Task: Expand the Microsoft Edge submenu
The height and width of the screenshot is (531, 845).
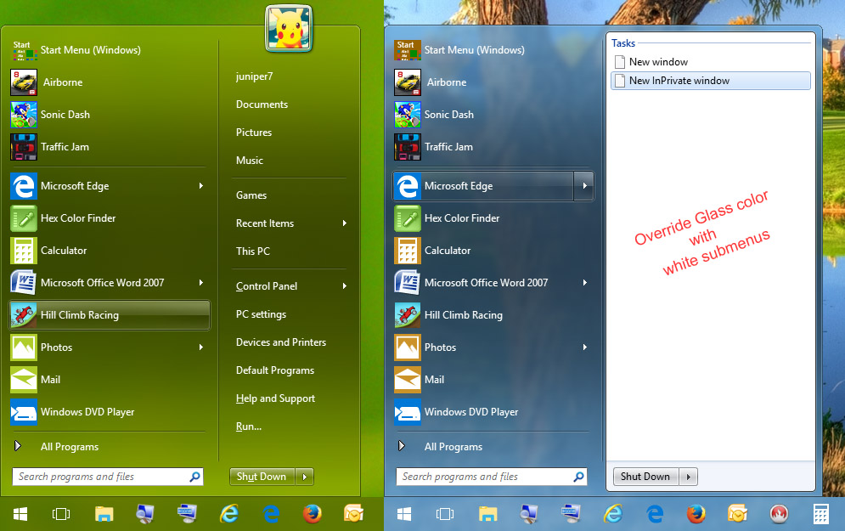Action: point(202,186)
